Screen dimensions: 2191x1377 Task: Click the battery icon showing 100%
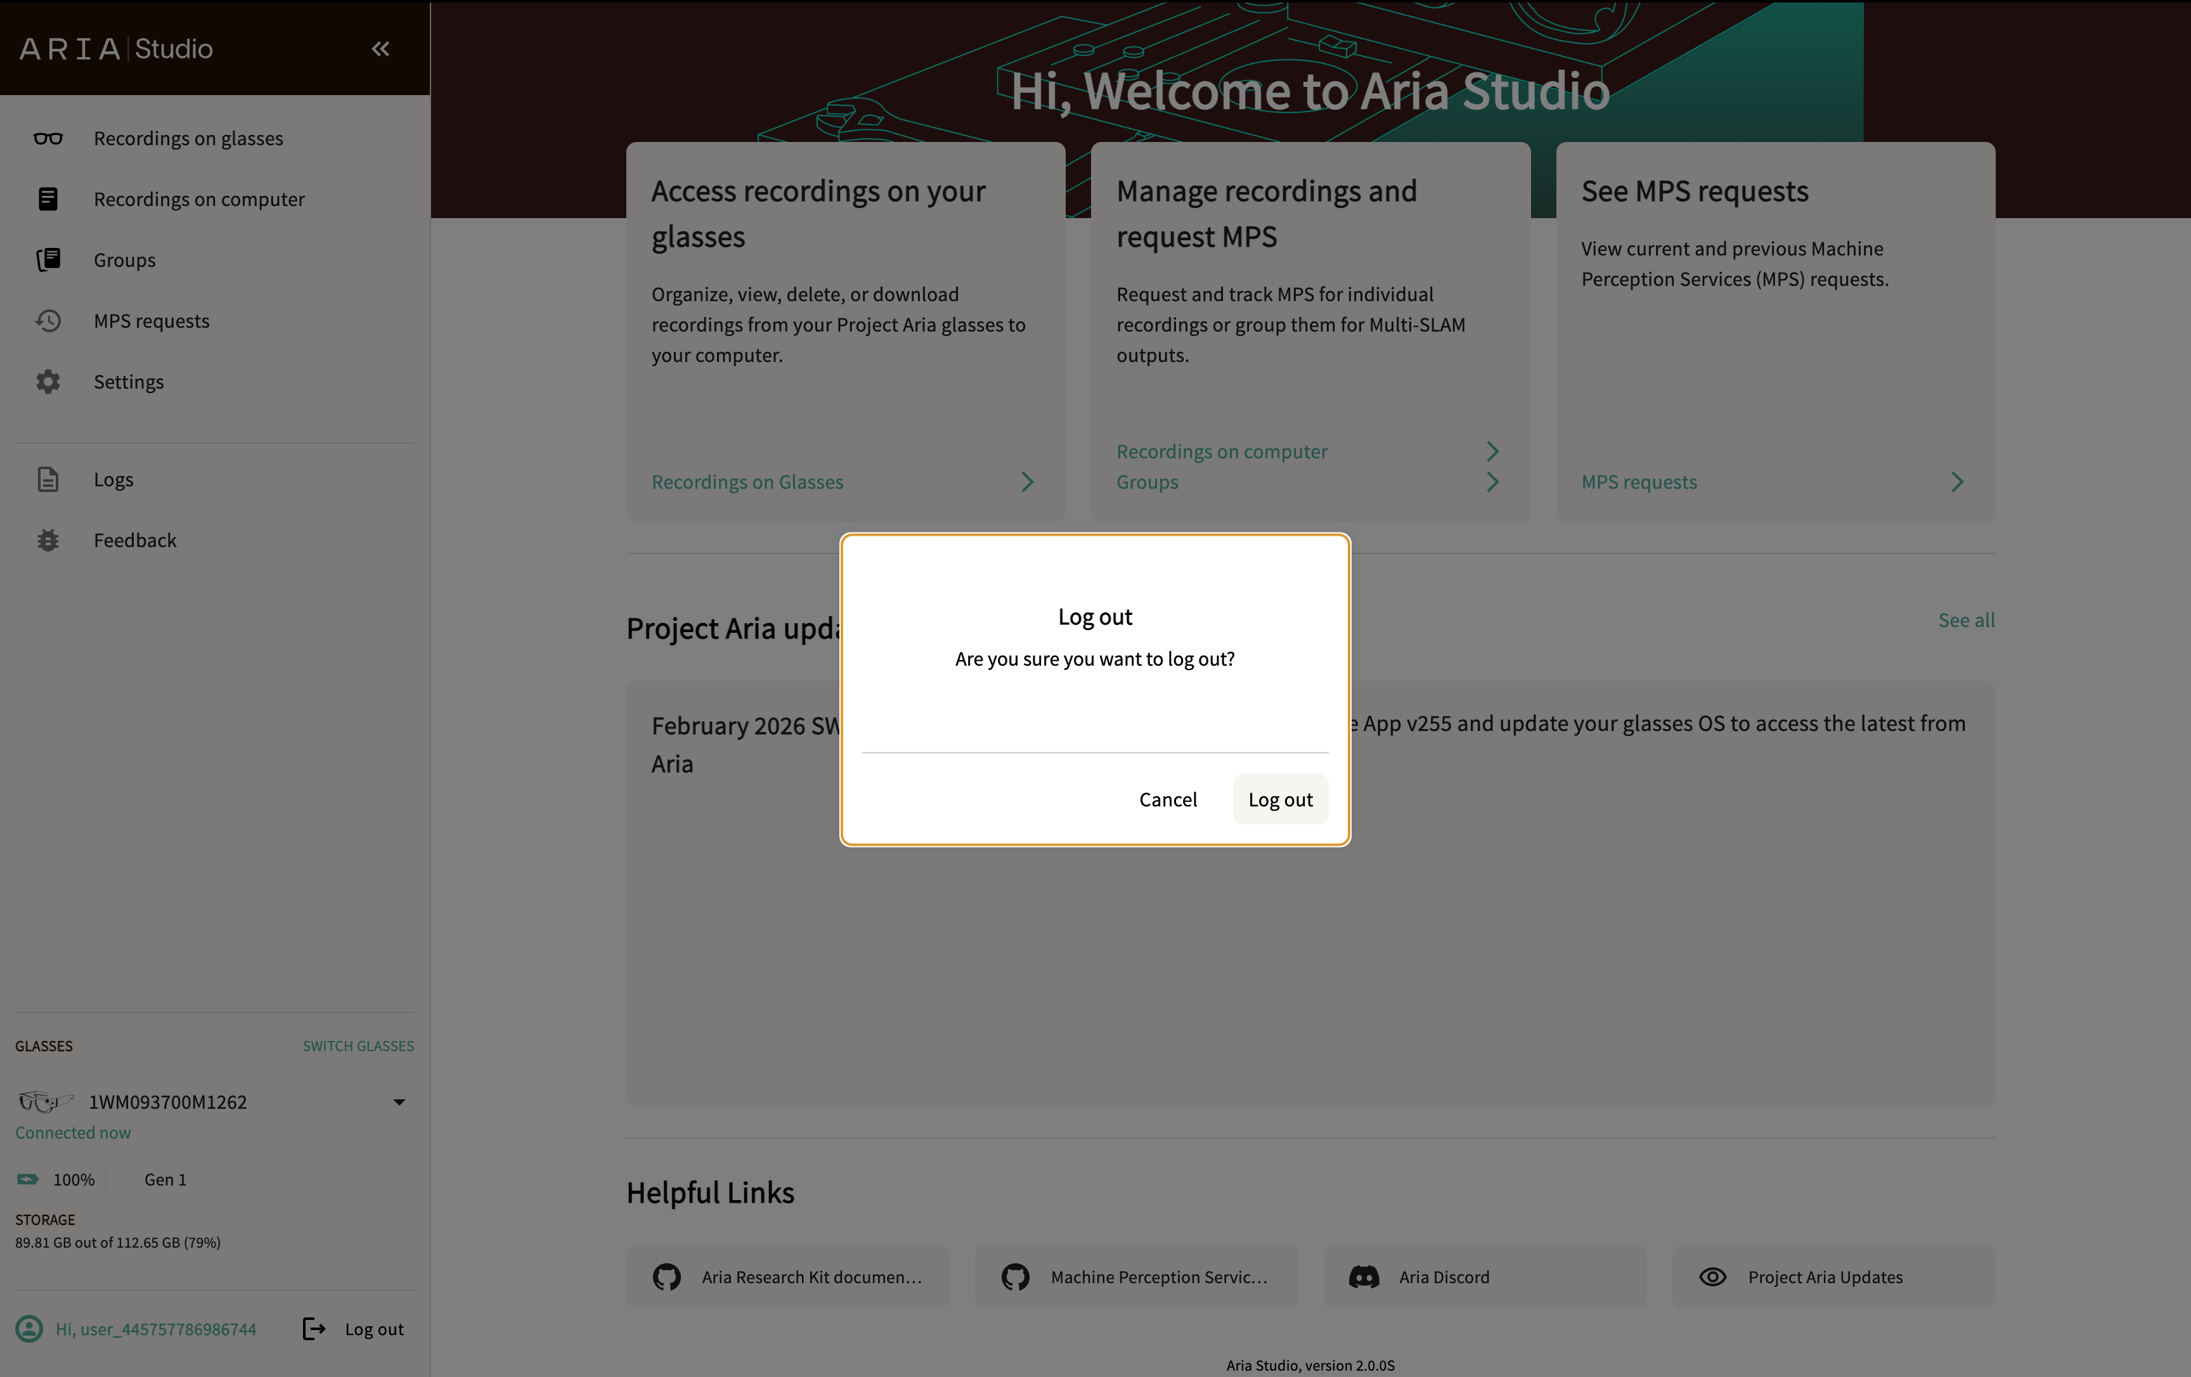point(27,1179)
